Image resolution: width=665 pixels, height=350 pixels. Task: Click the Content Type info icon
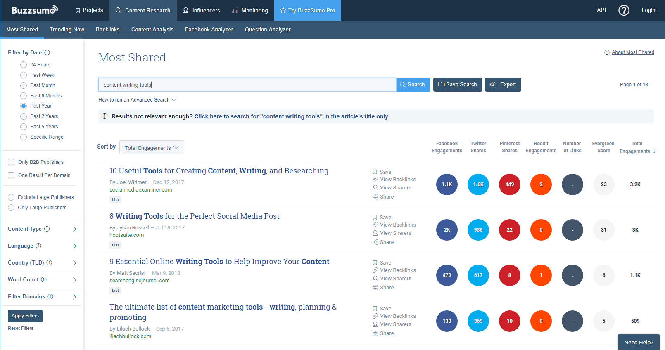pyautogui.click(x=47, y=229)
